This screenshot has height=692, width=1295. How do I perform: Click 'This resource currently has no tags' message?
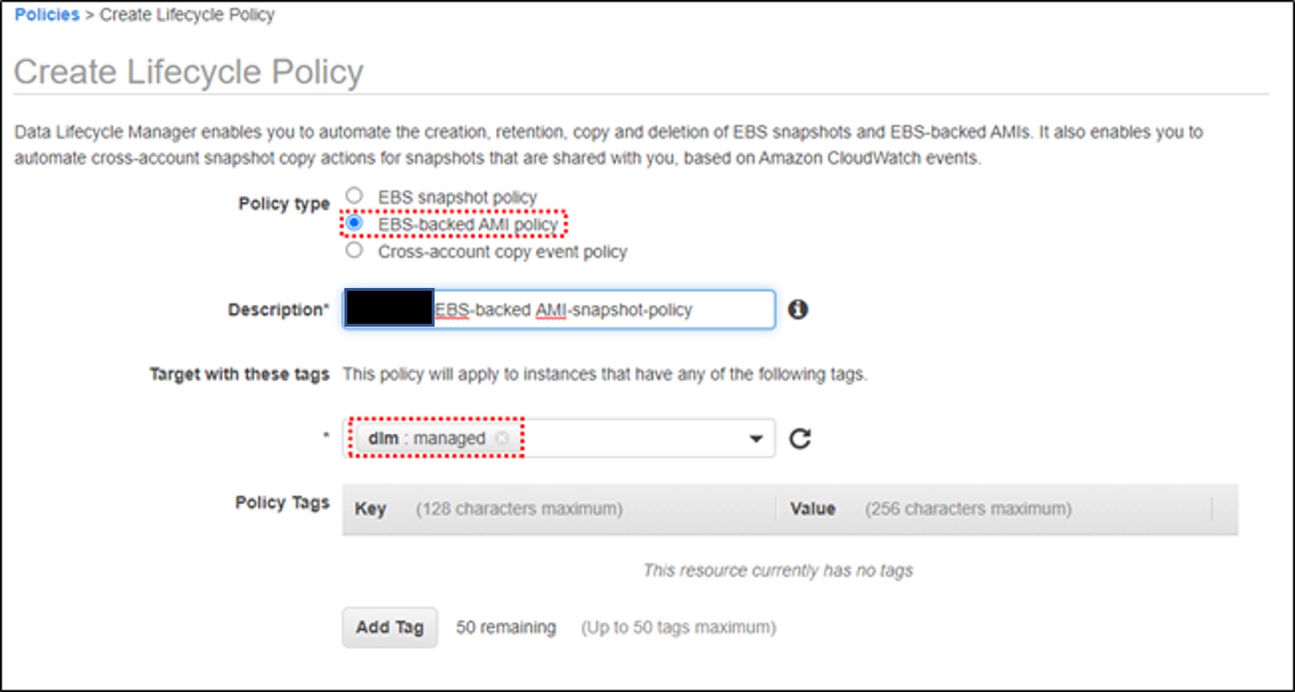click(x=778, y=570)
